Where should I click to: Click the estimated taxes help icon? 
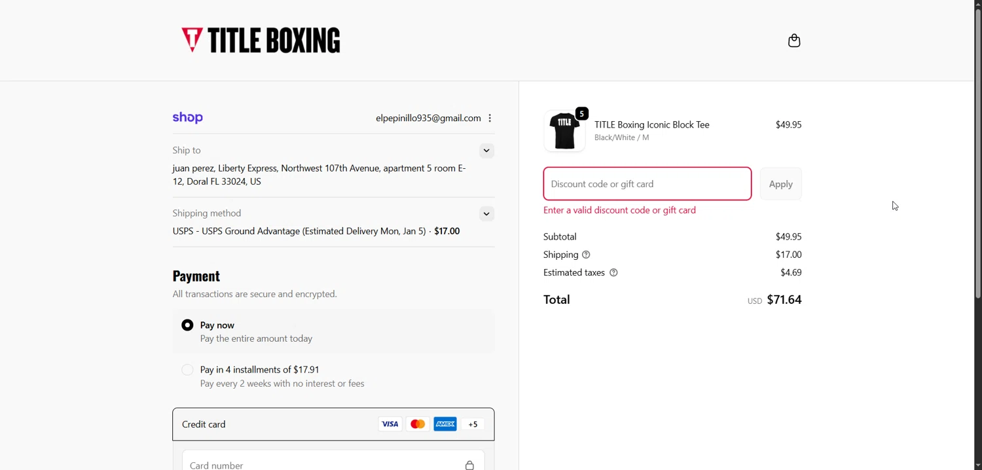click(x=613, y=273)
